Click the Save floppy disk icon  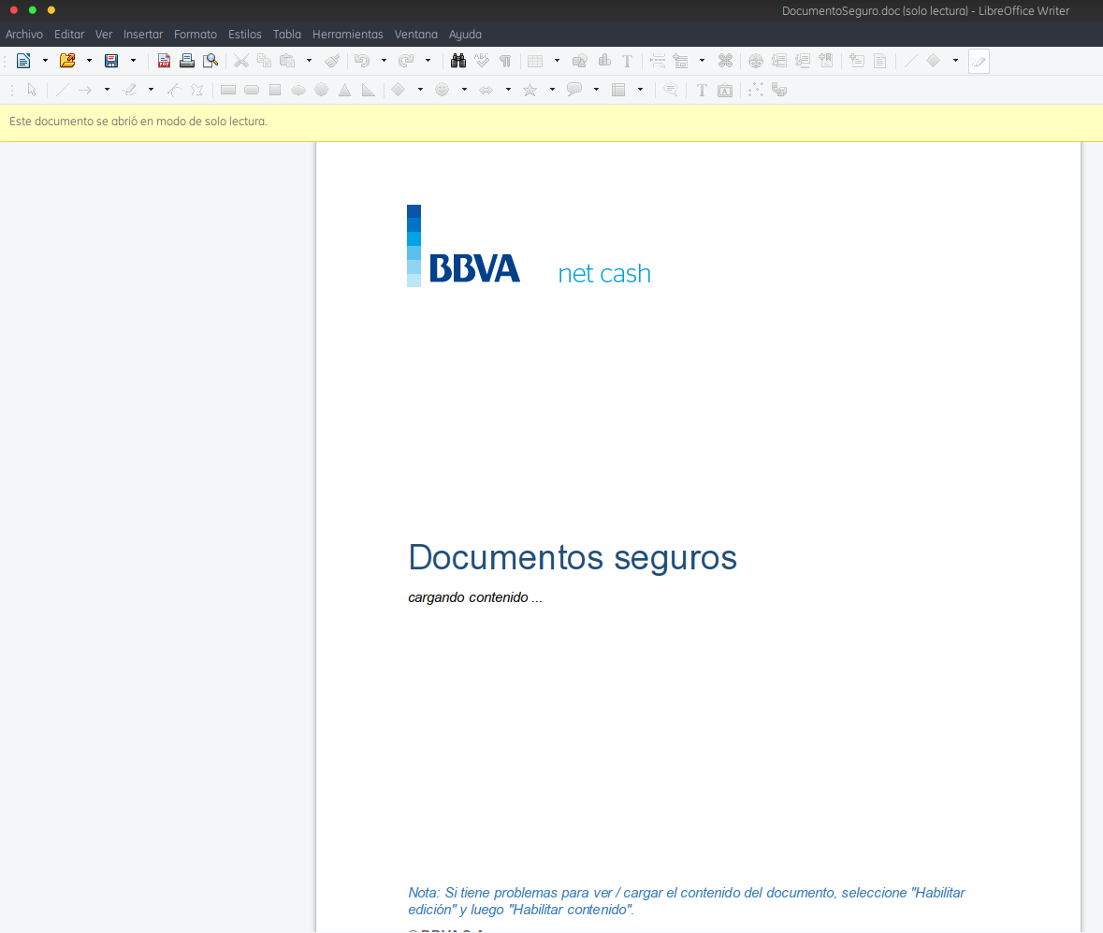tap(111, 61)
